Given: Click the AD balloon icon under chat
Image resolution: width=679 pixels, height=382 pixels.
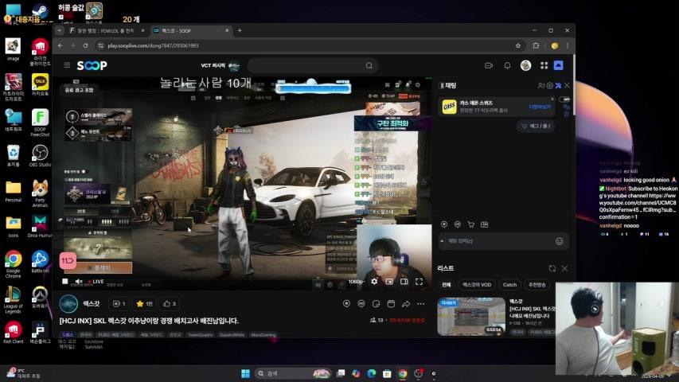Looking at the screenshot, I should pos(458,224).
